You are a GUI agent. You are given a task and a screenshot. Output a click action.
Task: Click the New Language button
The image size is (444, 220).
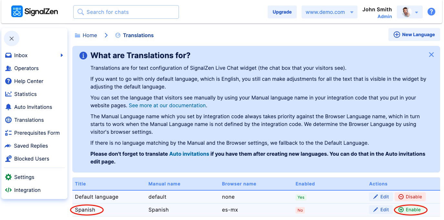(414, 35)
